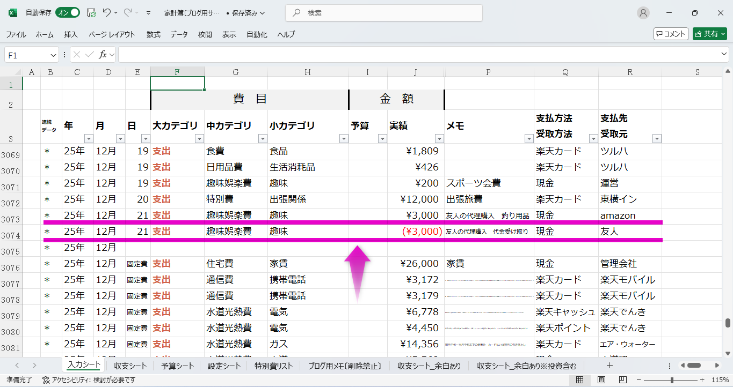Add a new sheet with plus icon
The image size is (733, 387).
coord(609,366)
